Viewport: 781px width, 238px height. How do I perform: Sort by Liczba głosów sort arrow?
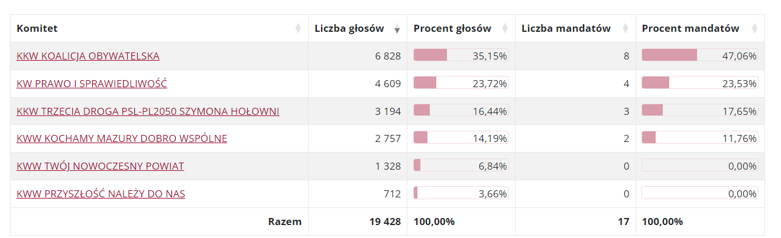click(x=397, y=28)
